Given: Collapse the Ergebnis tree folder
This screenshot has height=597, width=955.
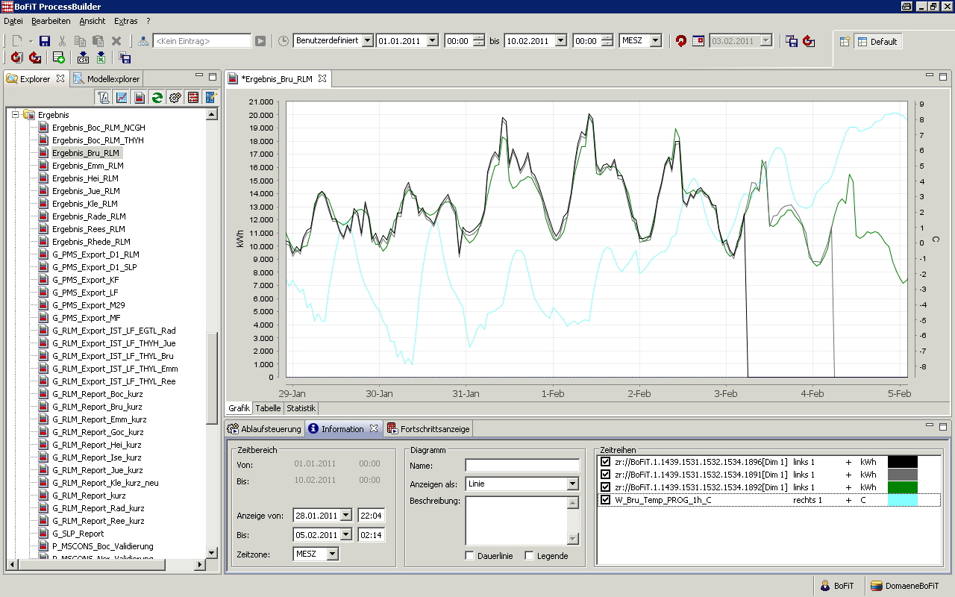Looking at the screenshot, I should [x=15, y=115].
